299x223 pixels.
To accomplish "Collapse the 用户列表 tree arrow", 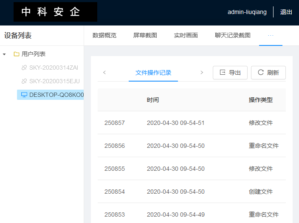I will coord(4,54).
